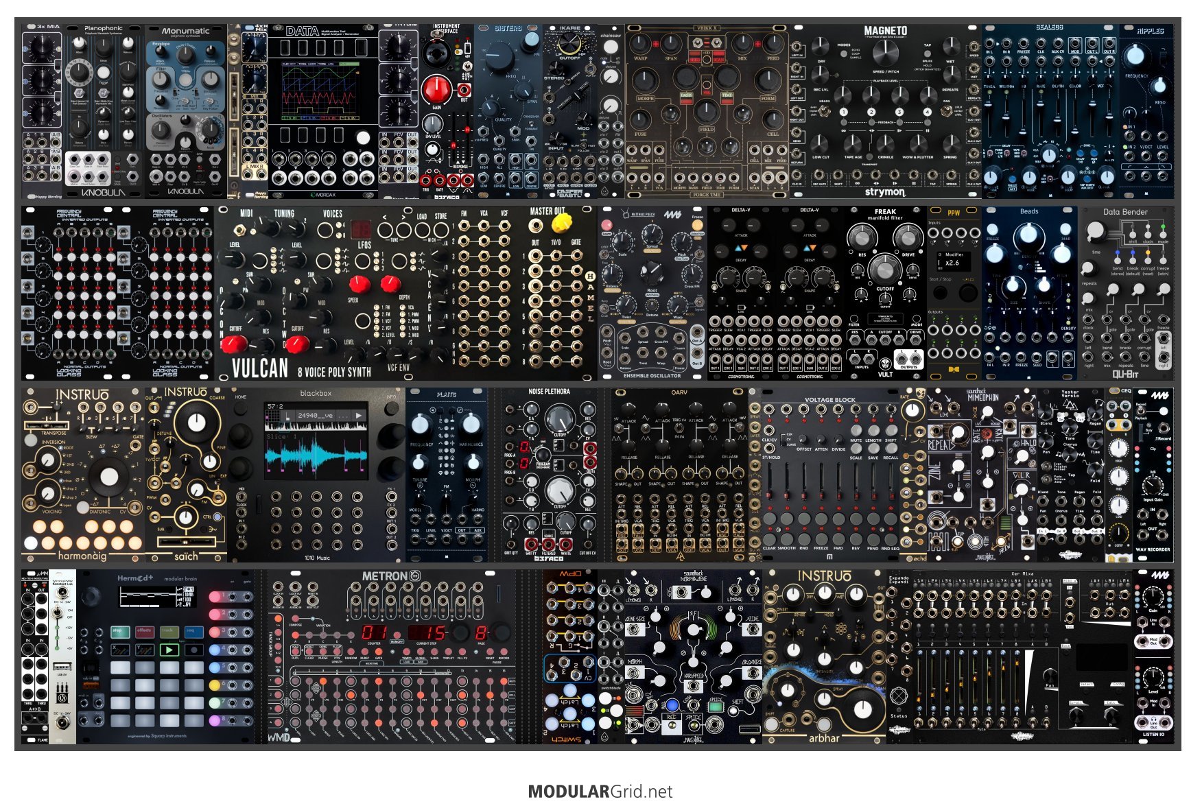The image size is (1202, 806).
Task: Select the Pianophonic Knobula module
Action: (x=104, y=111)
